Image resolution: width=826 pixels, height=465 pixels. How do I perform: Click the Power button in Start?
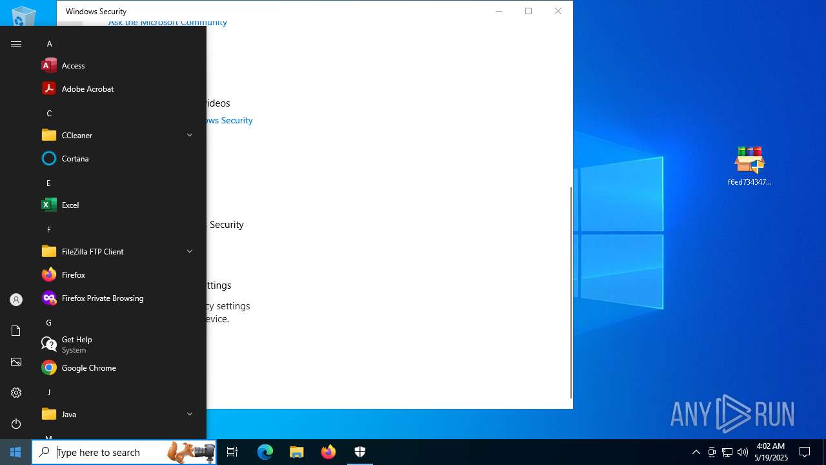coord(16,424)
